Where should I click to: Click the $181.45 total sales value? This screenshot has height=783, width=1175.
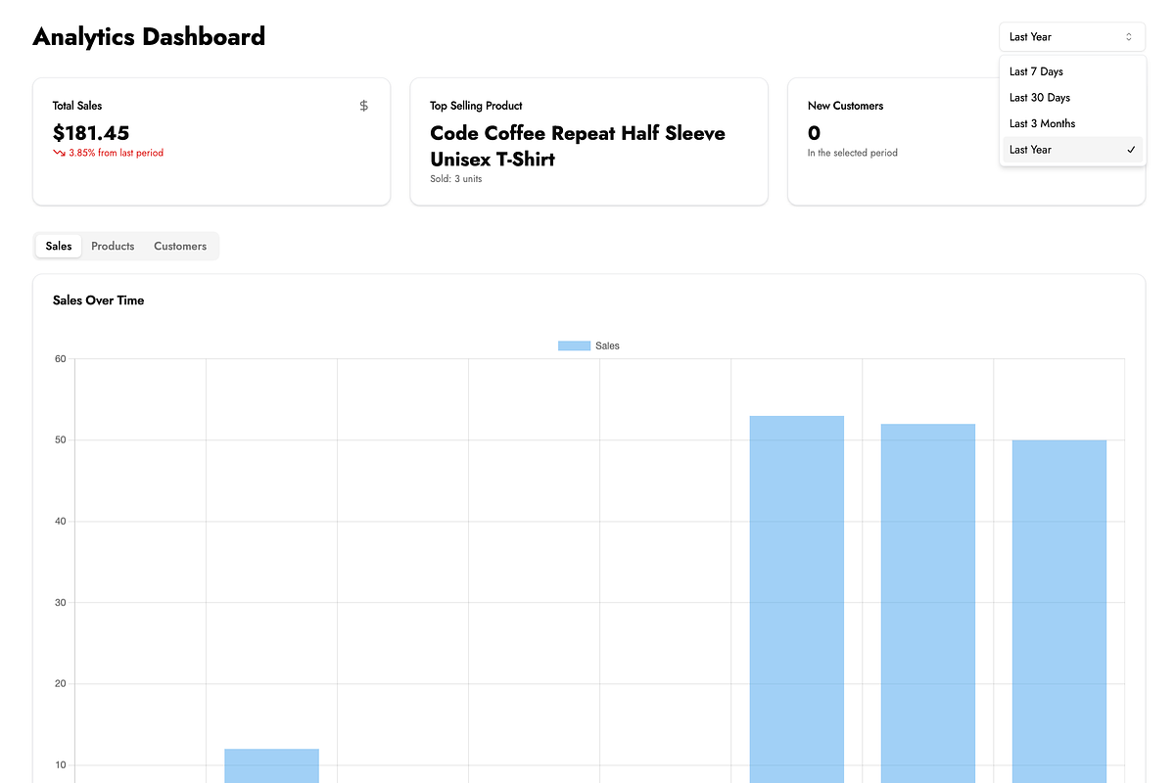pyautogui.click(x=91, y=133)
